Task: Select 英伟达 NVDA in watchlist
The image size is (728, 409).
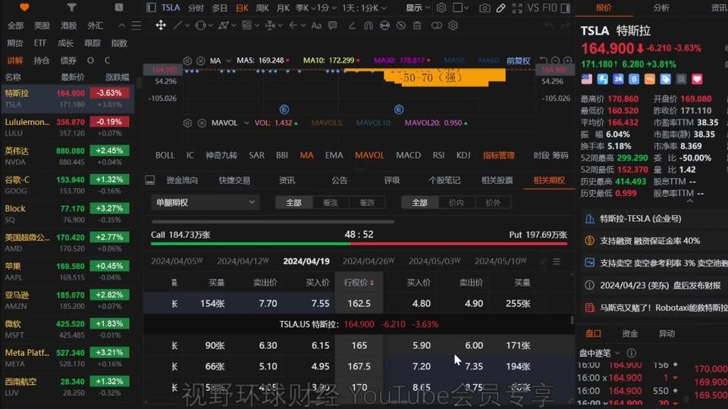Action: point(67,156)
